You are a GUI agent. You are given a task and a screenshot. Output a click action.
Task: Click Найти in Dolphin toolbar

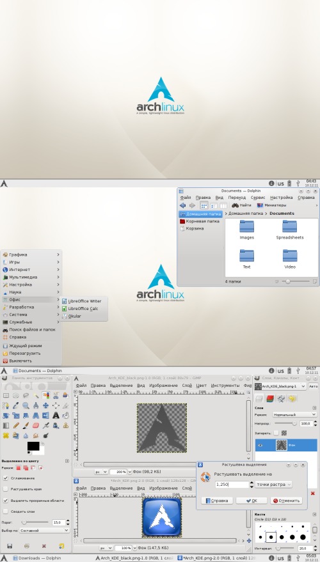coord(241,205)
